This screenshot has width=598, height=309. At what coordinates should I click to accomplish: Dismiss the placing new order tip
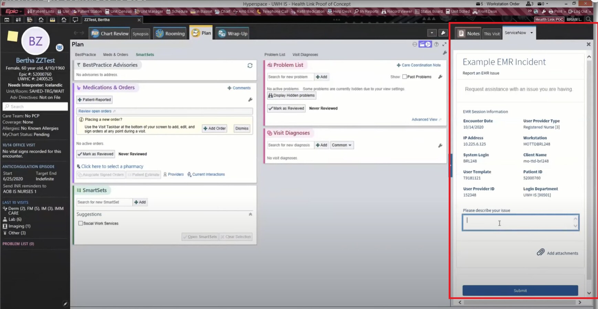[242, 128]
